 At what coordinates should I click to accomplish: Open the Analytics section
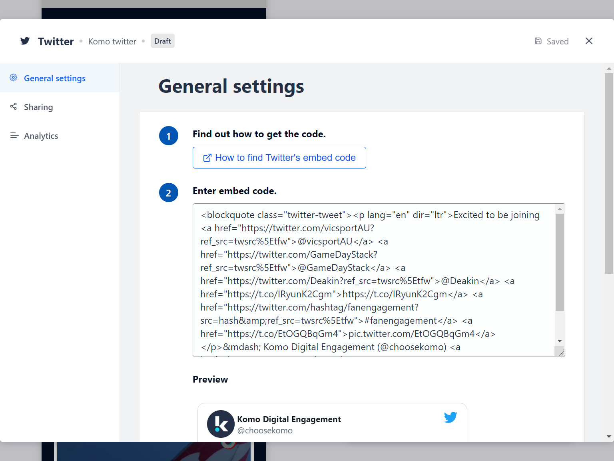click(41, 136)
